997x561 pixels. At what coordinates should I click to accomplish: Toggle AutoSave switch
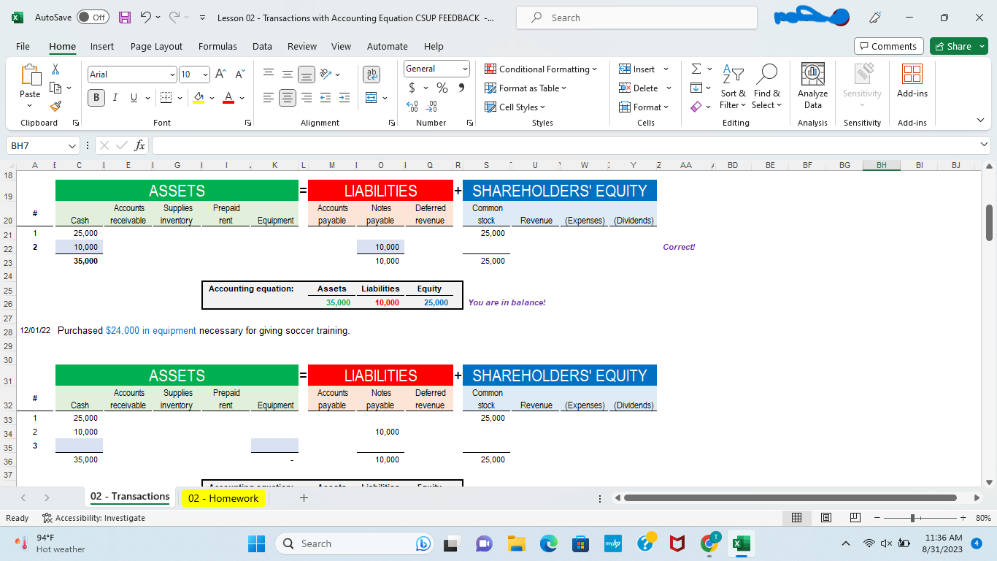pyautogui.click(x=93, y=18)
